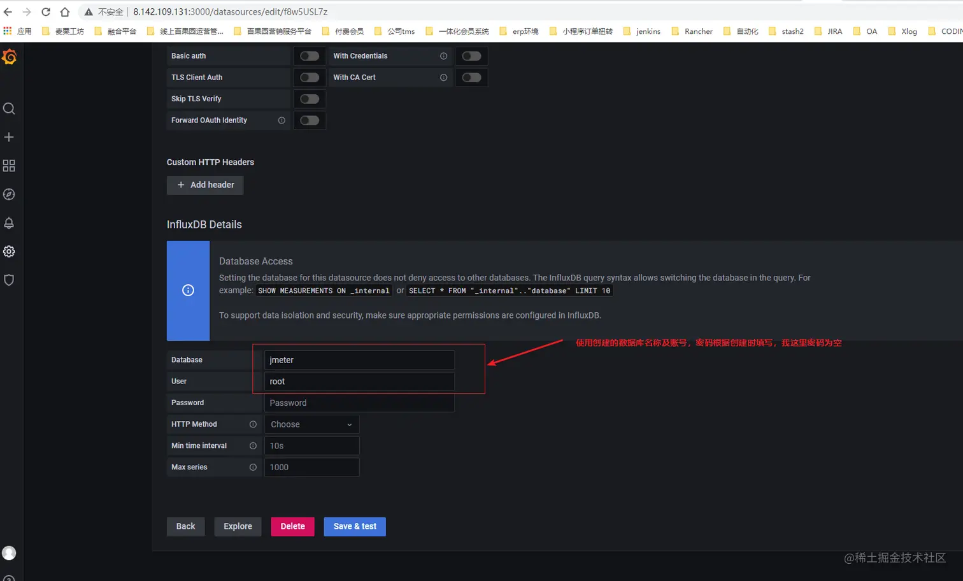Click the user avatar at sidebar bottom
Image resolution: width=963 pixels, height=581 pixels.
10,554
